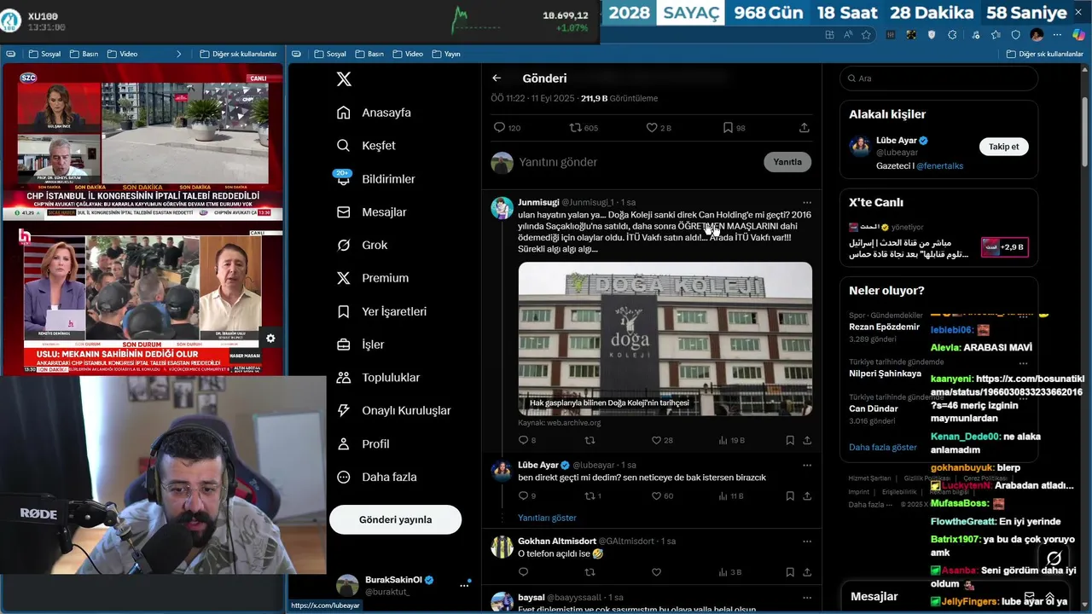Bookmark Junmisugi's reply

point(790,440)
